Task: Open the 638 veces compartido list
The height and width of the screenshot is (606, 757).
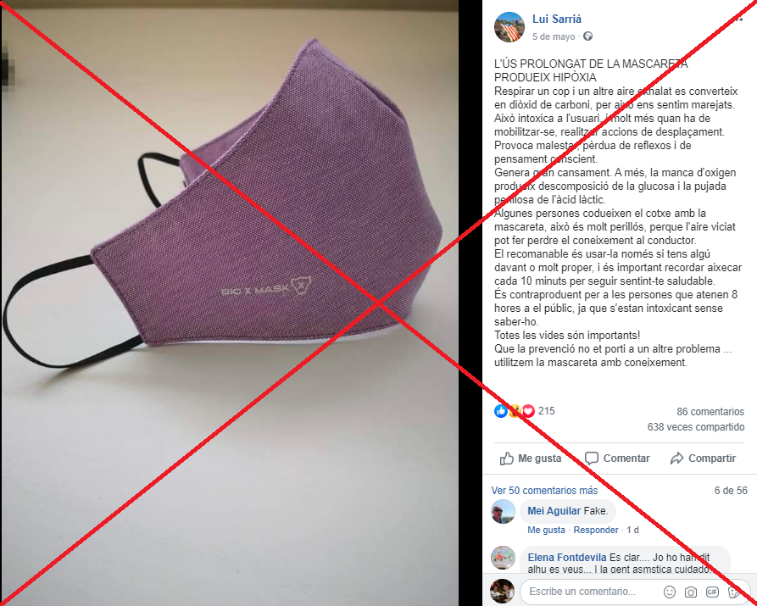Action: click(x=696, y=427)
